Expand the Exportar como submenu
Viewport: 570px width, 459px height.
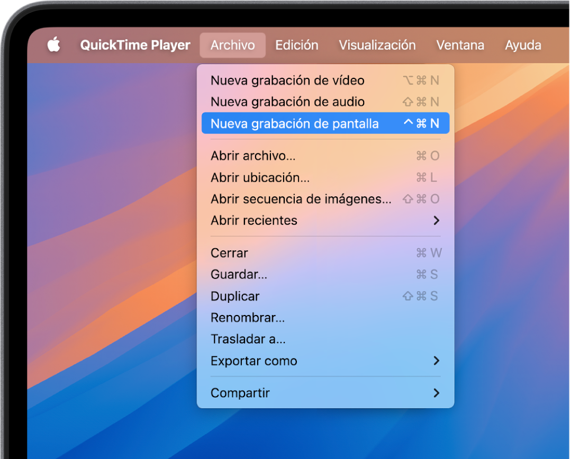[x=325, y=361]
